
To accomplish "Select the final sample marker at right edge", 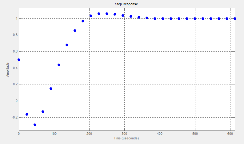I will tap(235, 18).
